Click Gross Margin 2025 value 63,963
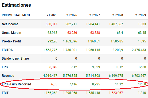The width and height of the screenshot is (148, 98). click(52, 33)
